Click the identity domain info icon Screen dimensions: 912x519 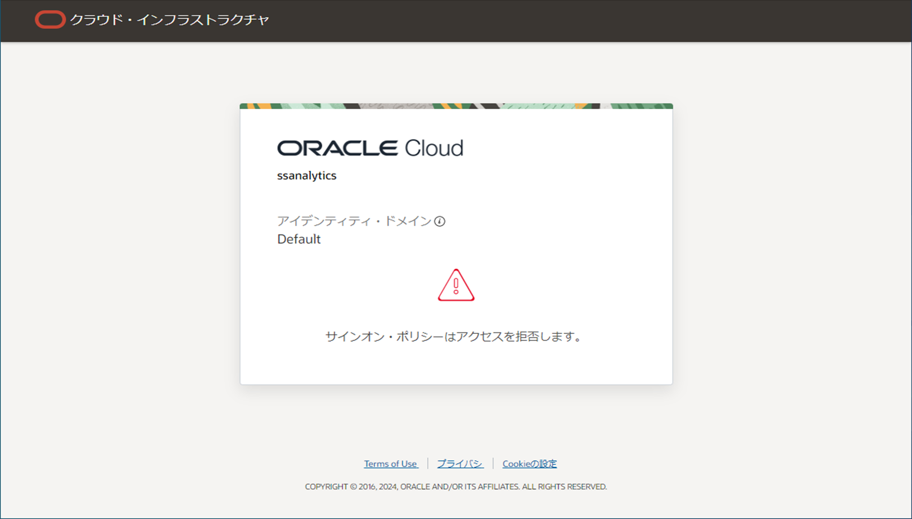440,221
